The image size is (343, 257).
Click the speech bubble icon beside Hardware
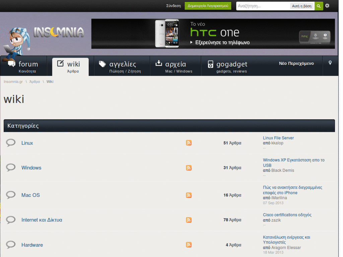(11, 245)
